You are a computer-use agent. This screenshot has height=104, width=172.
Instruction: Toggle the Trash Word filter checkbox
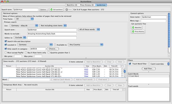pyautogui.click(x=130, y=64)
